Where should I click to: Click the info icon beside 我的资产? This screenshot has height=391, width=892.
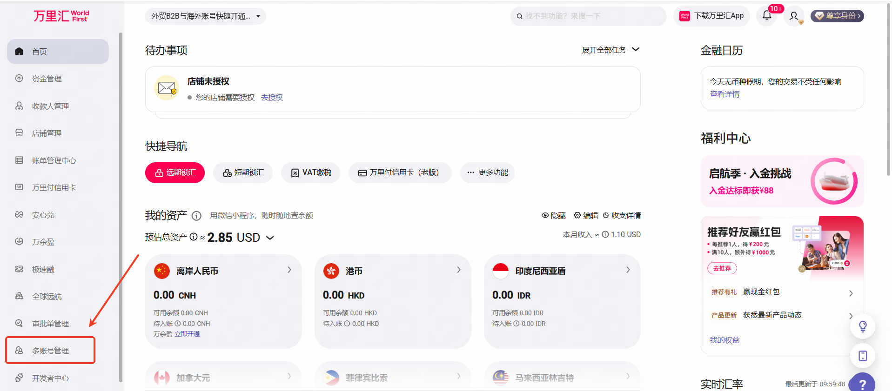(x=196, y=216)
